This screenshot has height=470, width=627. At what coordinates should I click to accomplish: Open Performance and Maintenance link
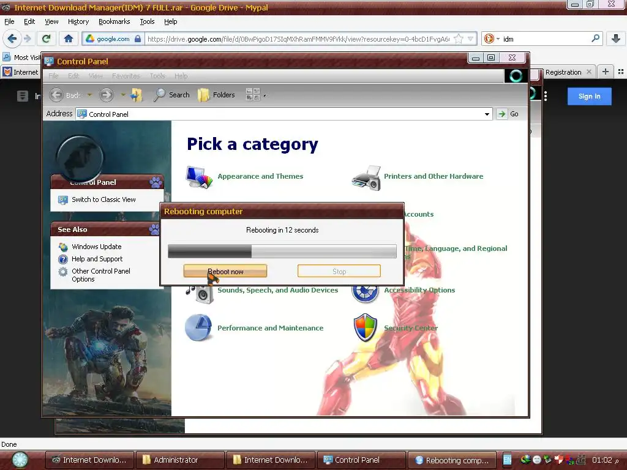(x=270, y=328)
